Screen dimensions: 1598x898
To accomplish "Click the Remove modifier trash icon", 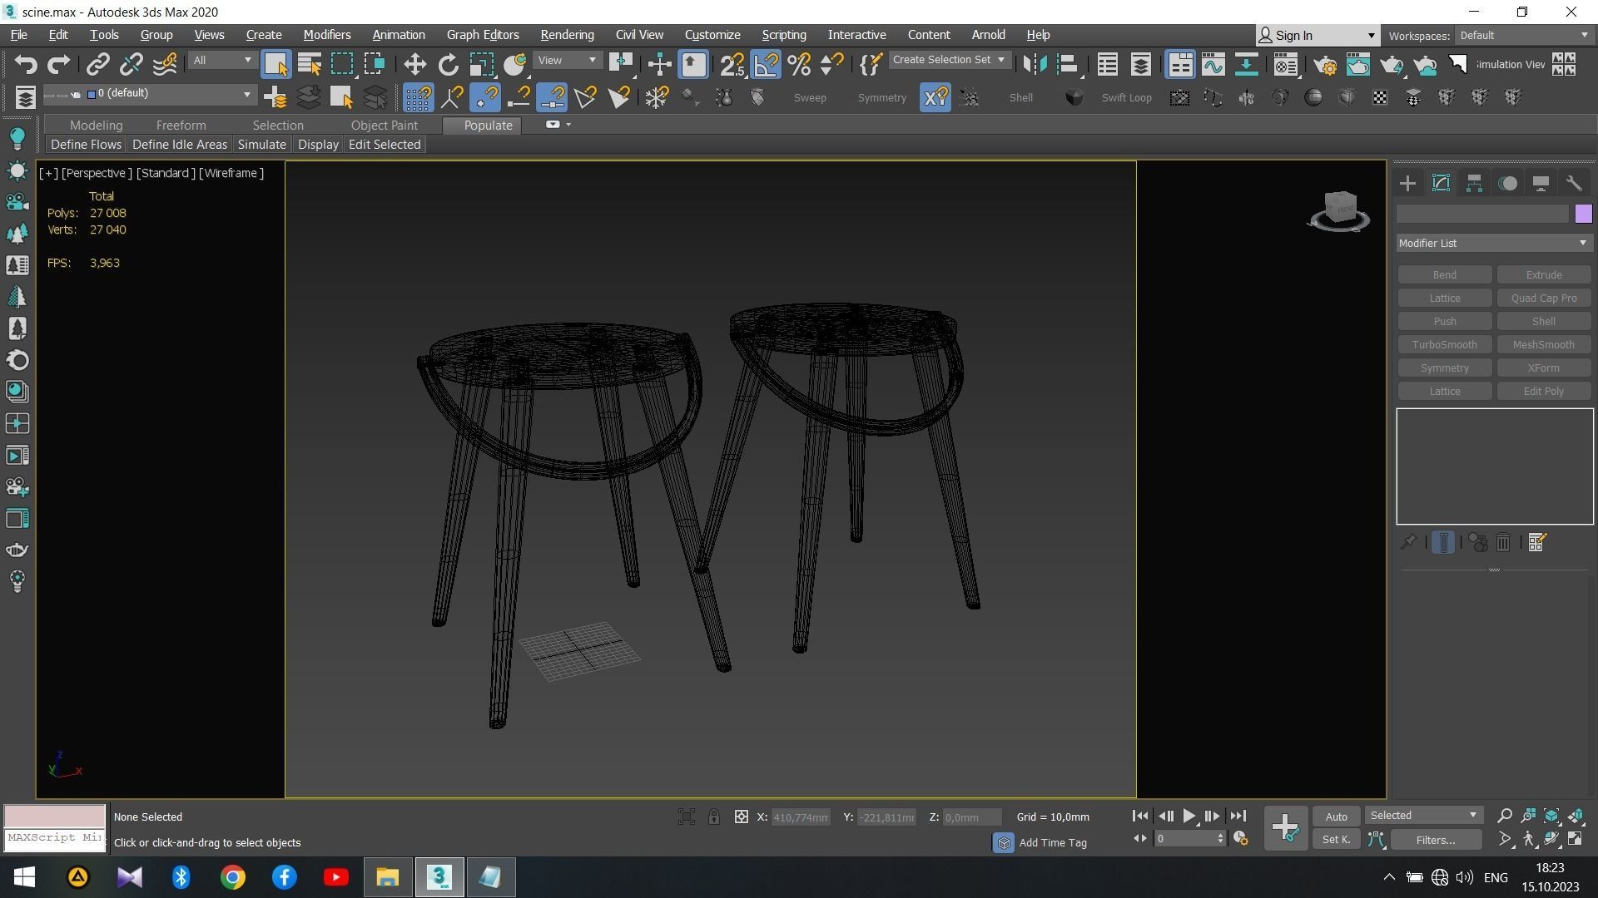I will pyautogui.click(x=1503, y=543).
